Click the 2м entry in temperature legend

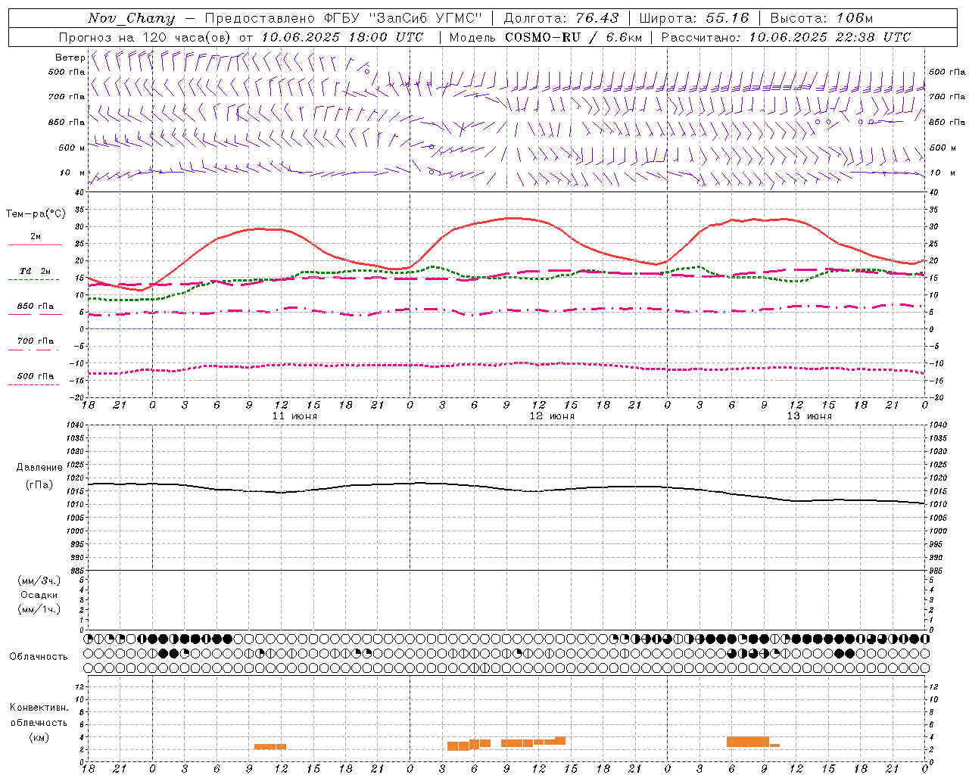36,236
